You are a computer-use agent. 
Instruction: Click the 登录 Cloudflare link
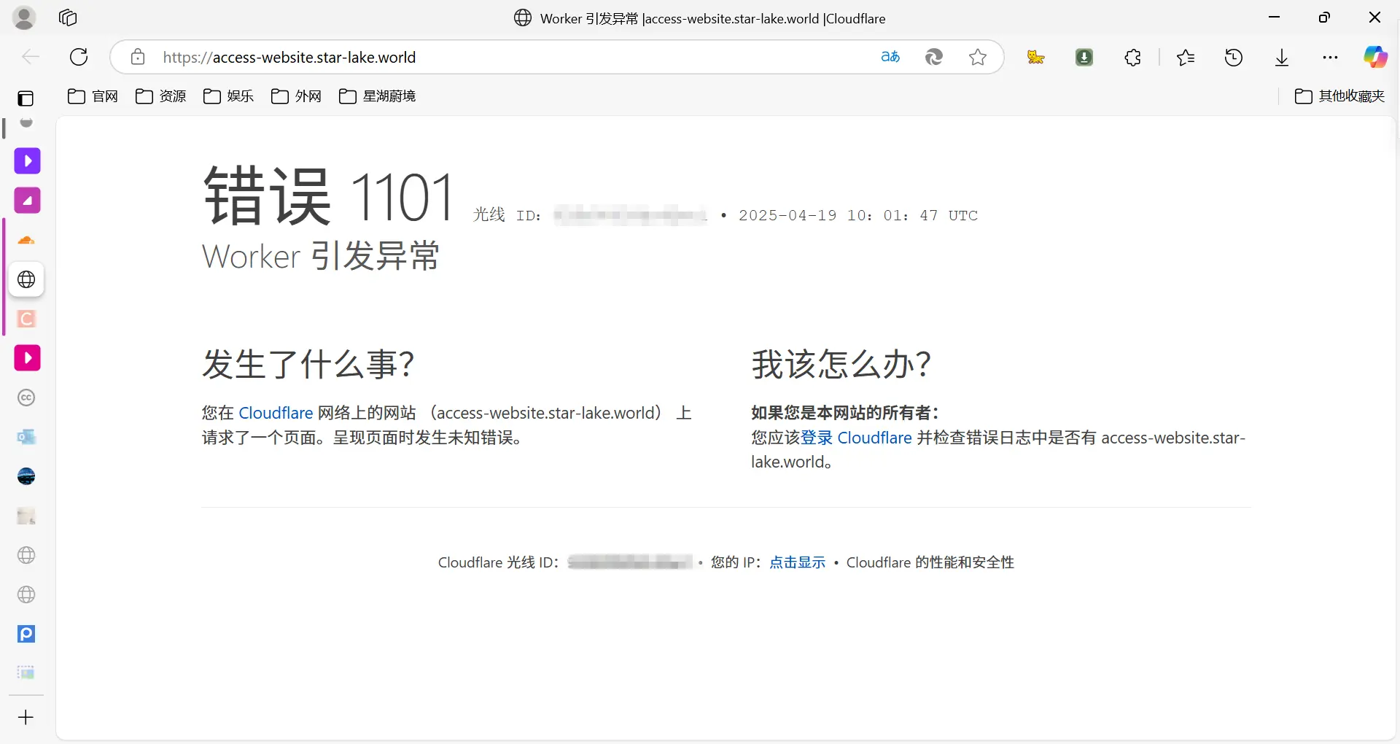tap(856, 438)
